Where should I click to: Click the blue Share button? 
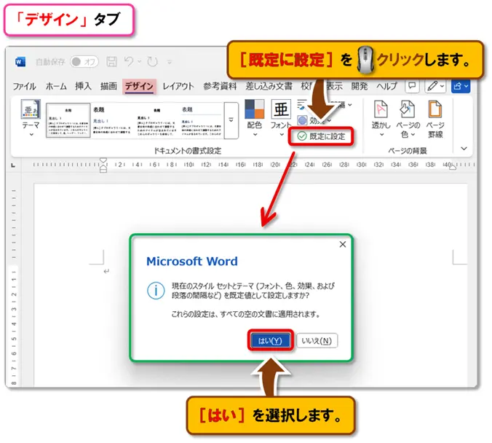460,86
